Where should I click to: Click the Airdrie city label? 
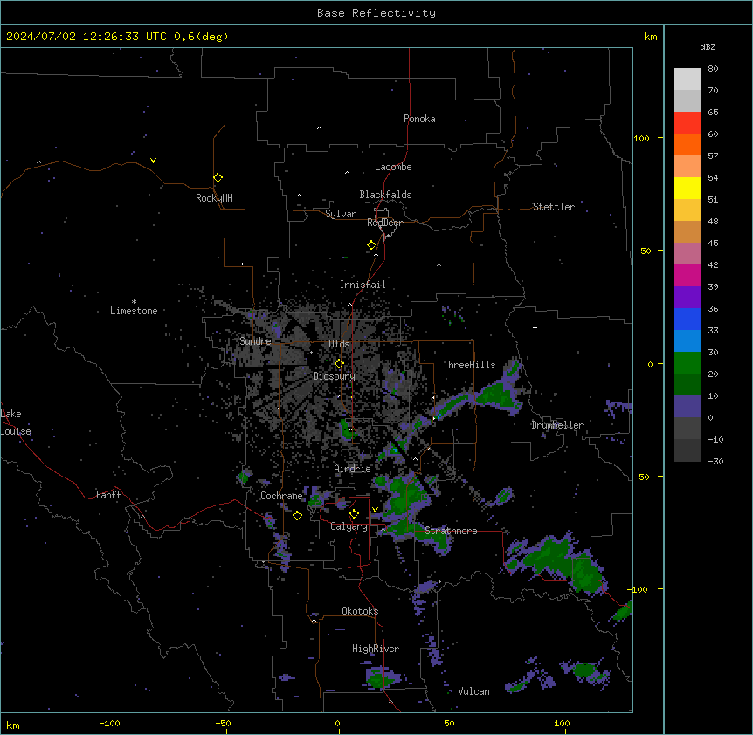point(352,469)
